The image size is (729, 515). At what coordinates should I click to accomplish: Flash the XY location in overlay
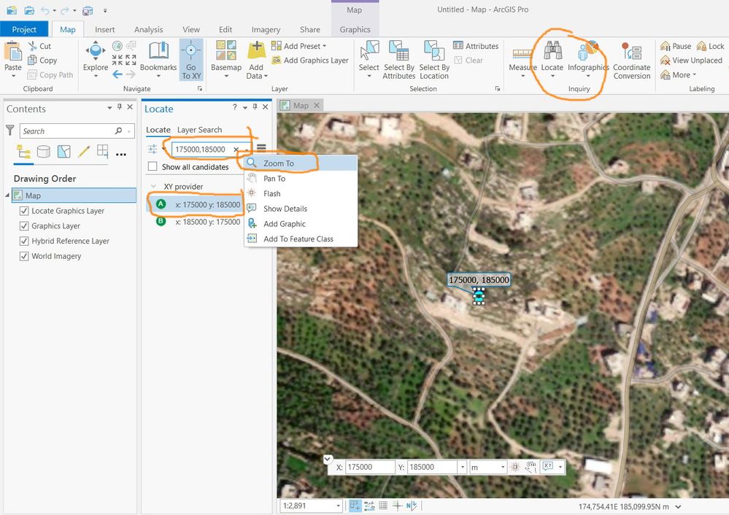point(515,467)
